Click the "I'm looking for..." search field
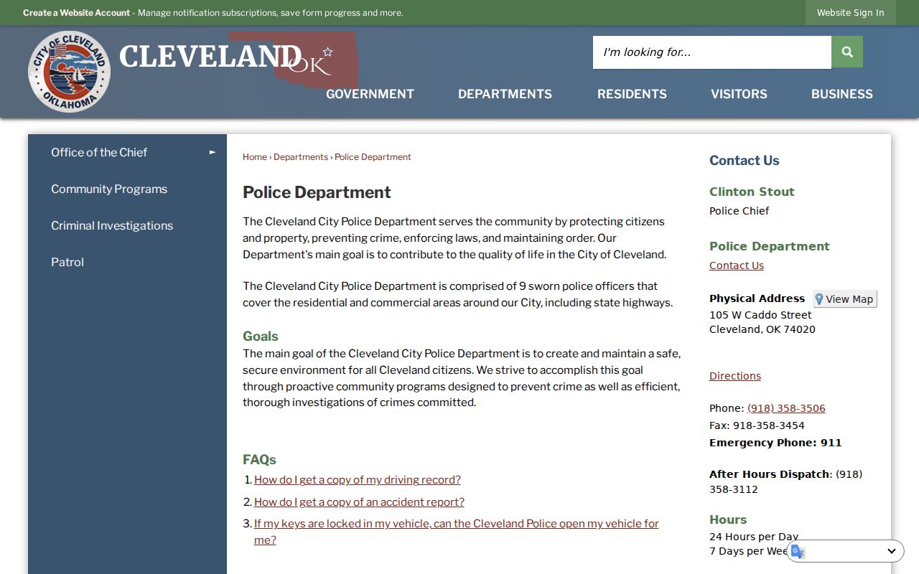Viewport: 919px width, 574px height. click(712, 52)
